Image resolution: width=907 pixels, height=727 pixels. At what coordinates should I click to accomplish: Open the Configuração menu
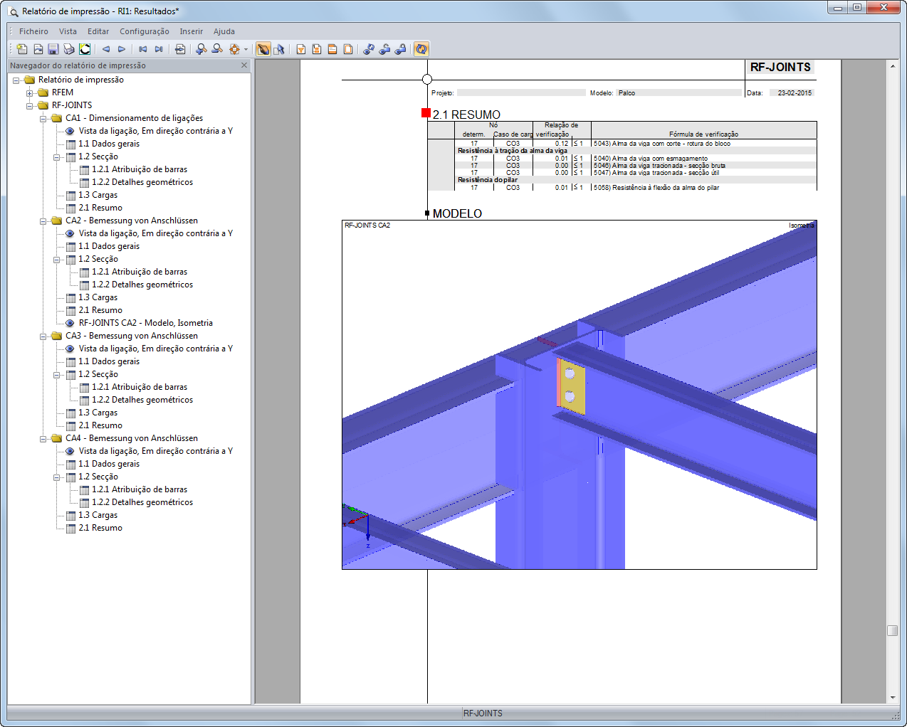145,31
